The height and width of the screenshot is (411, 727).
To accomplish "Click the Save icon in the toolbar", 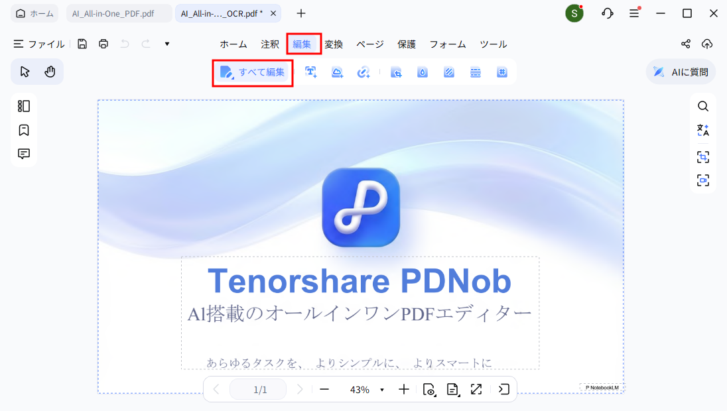I will (82, 44).
